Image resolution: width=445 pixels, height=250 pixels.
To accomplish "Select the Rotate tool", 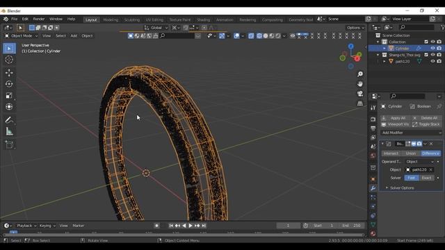I will [x=9, y=84].
